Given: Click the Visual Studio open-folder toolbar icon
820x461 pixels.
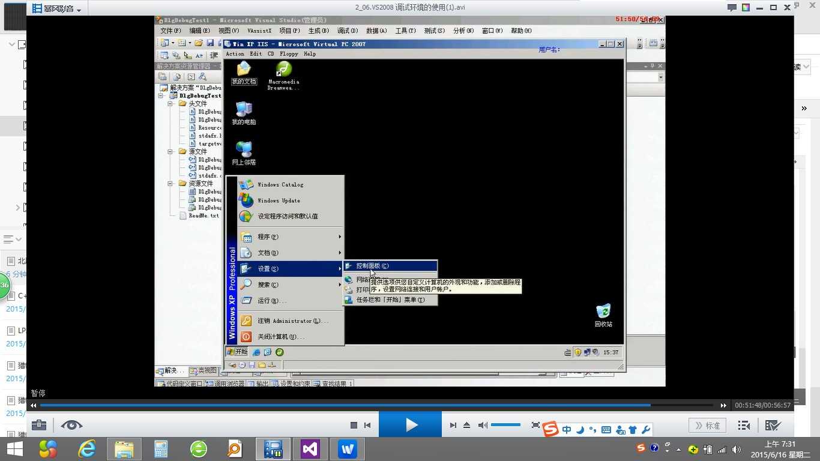Looking at the screenshot, I should pyautogui.click(x=198, y=43).
